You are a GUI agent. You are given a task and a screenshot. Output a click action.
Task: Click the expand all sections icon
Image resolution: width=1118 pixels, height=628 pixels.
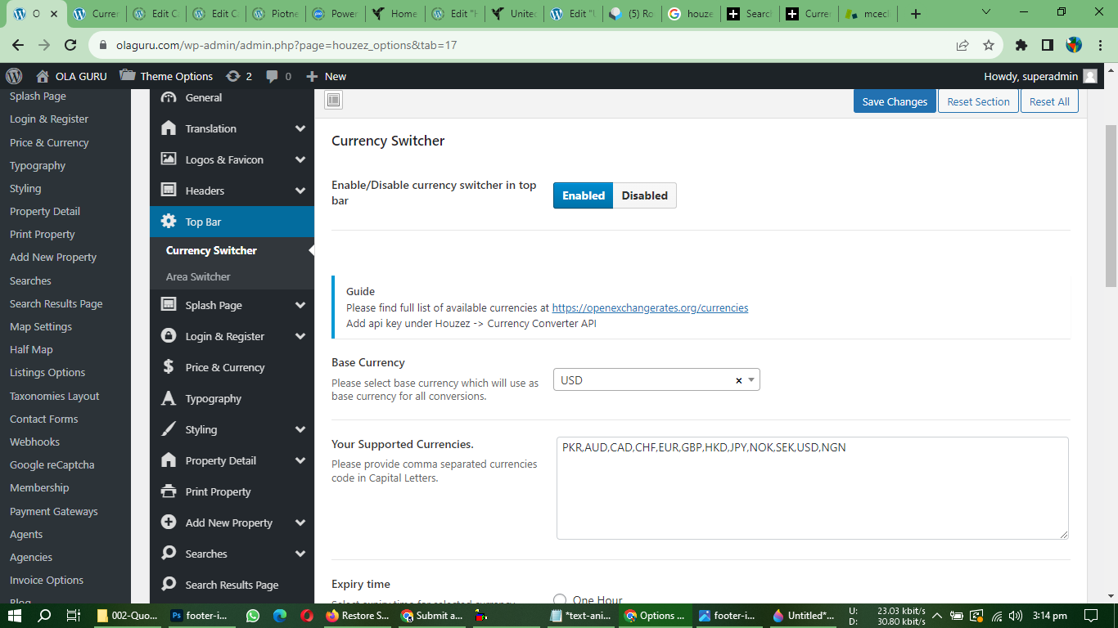(x=333, y=101)
